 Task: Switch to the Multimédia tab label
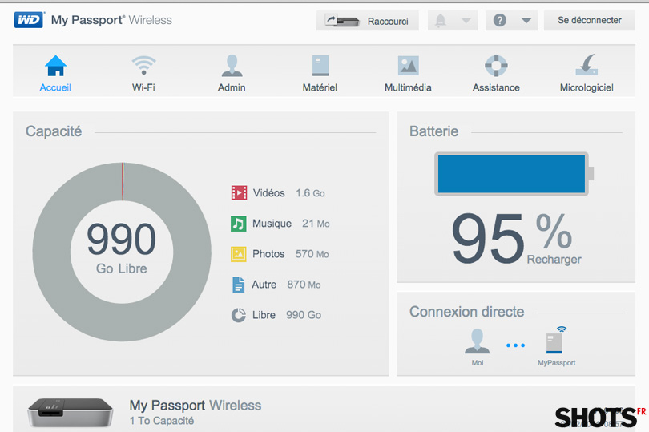pyautogui.click(x=408, y=87)
